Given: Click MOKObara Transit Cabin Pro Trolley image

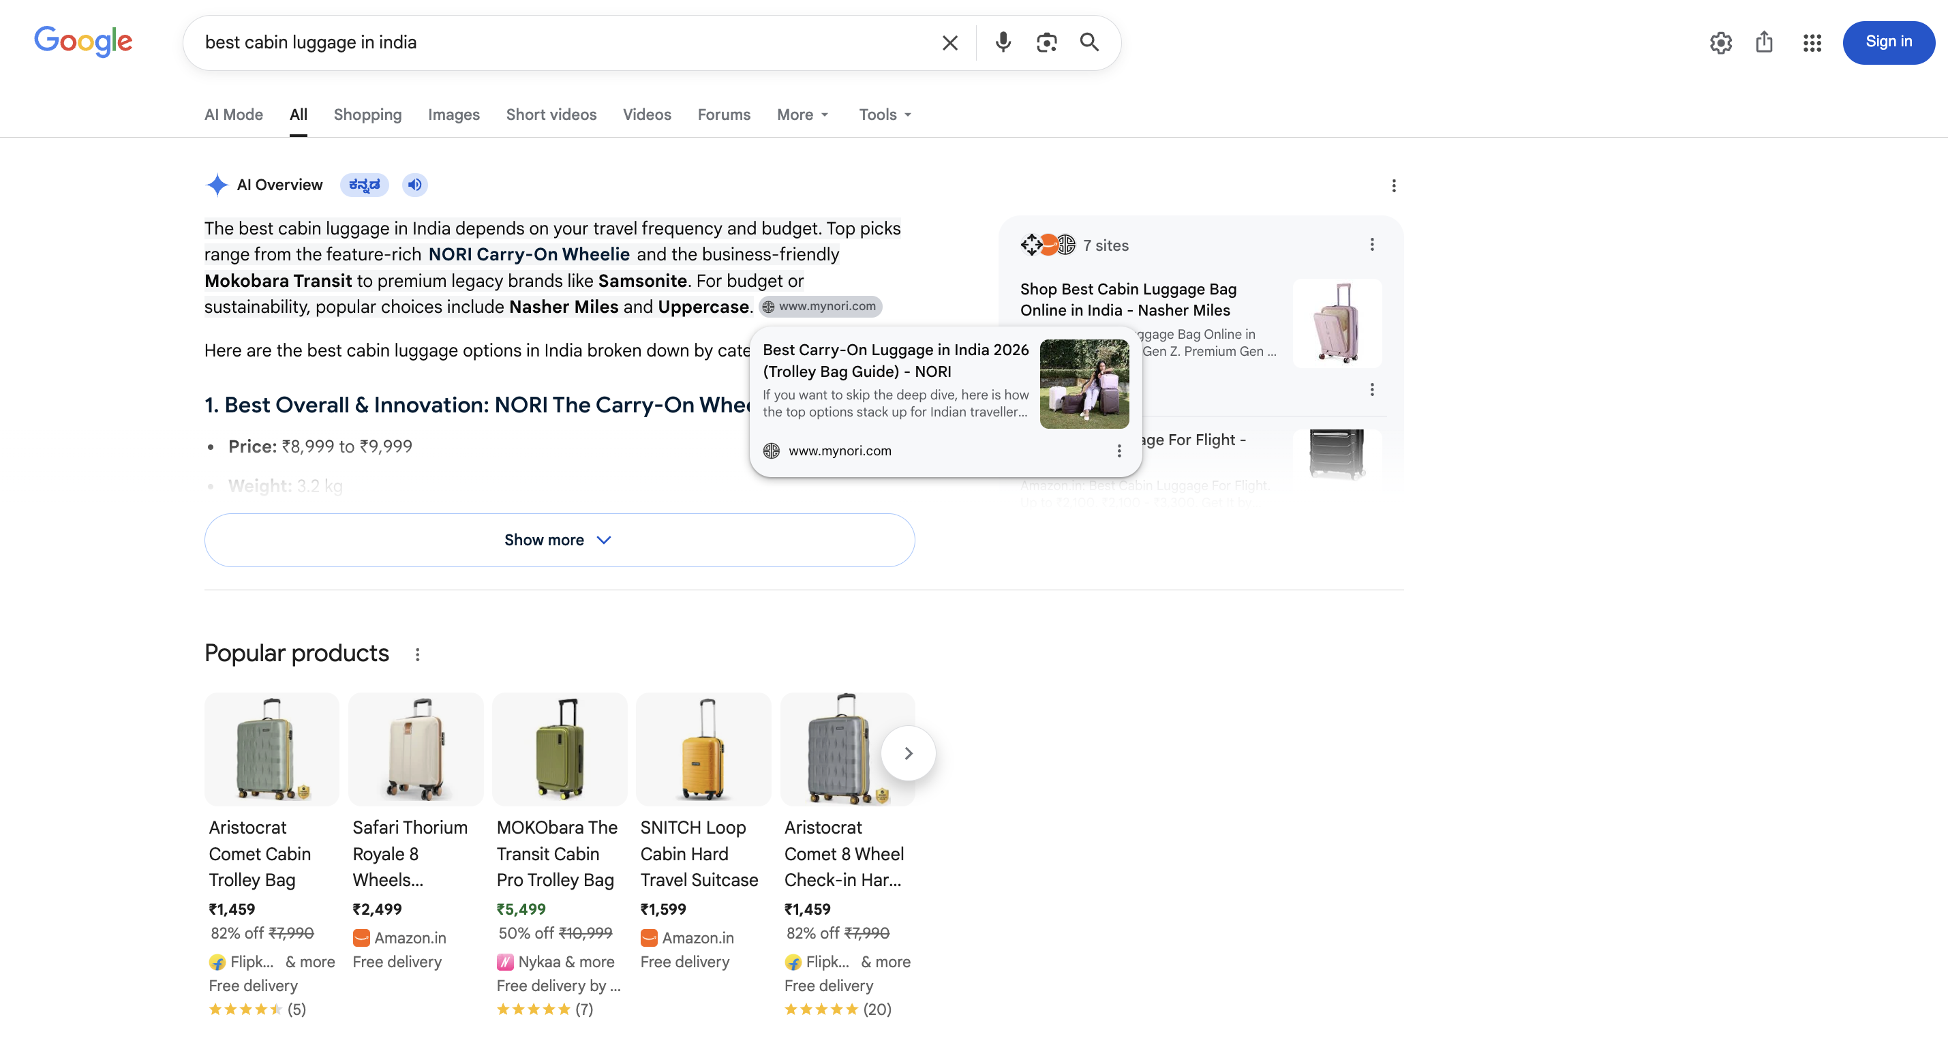Looking at the screenshot, I should pos(560,749).
